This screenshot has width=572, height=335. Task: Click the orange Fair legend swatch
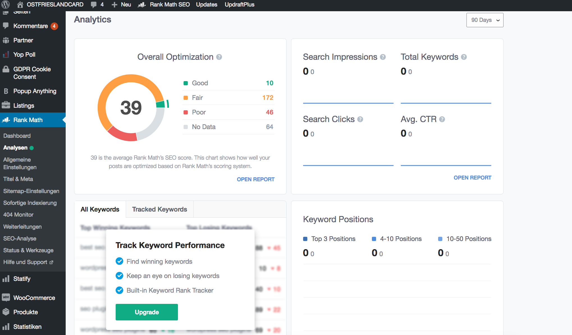pyautogui.click(x=186, y=98)
